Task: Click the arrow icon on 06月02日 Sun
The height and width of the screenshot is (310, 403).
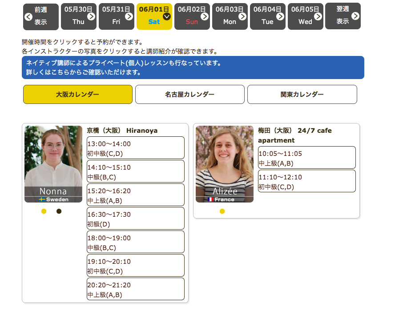Action: coord(205,16)
